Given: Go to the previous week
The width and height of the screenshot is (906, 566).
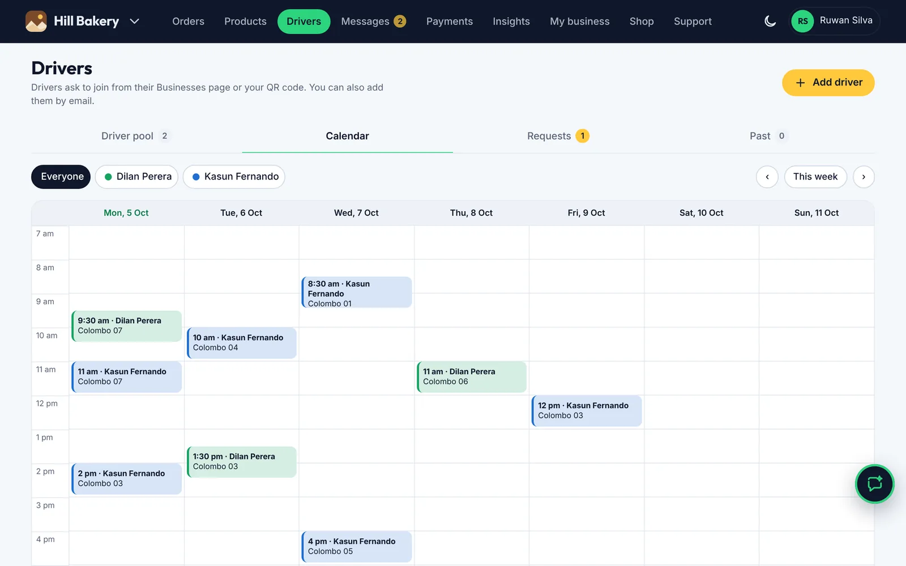Looking at the screenshot, I should (x=767, y=177).
